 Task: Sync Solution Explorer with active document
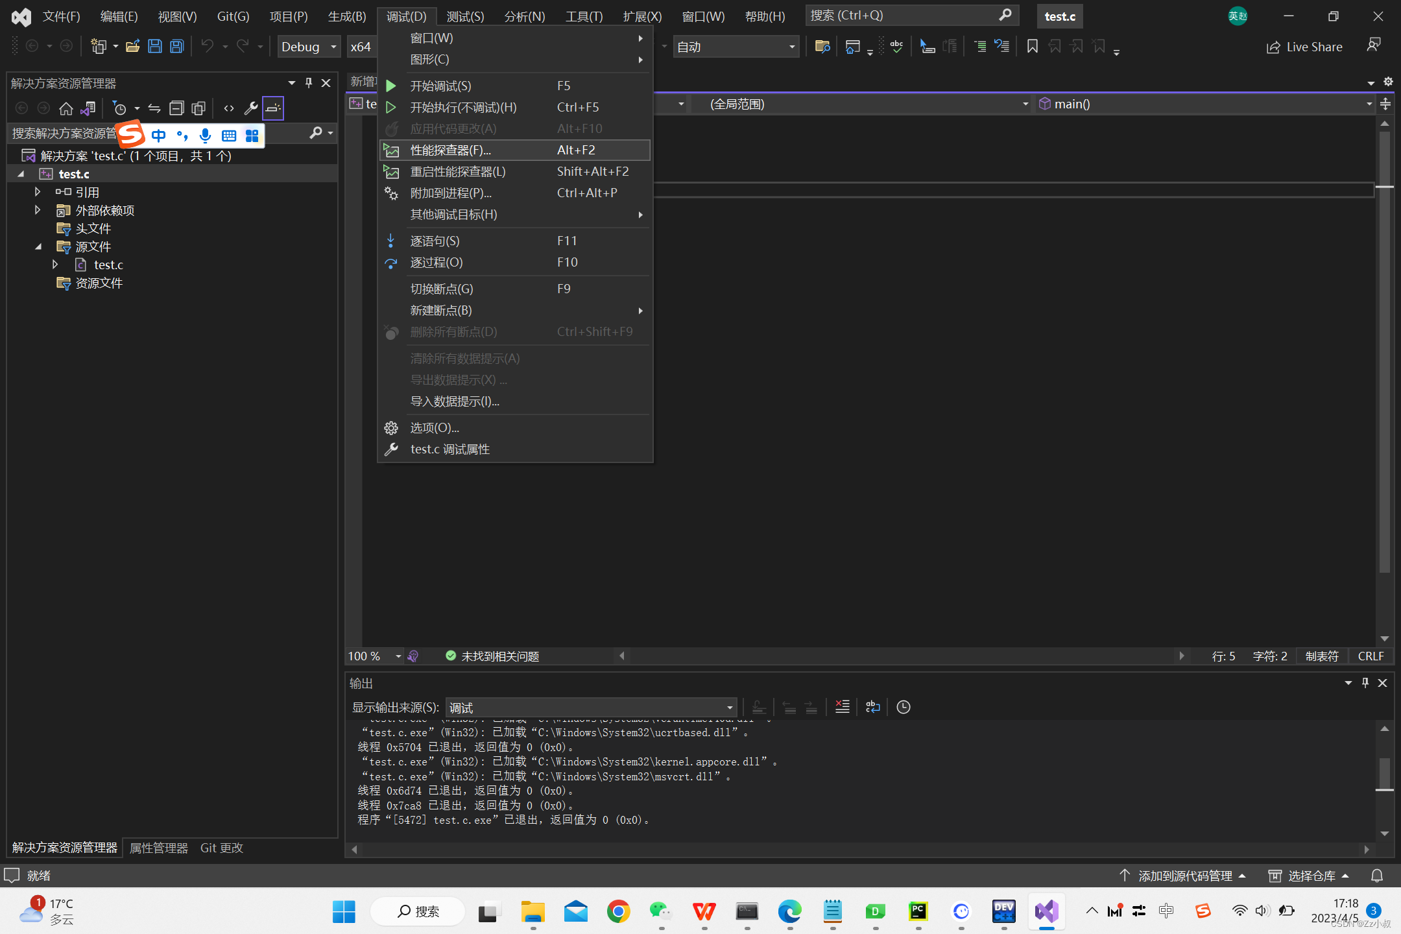coord(154,108)
